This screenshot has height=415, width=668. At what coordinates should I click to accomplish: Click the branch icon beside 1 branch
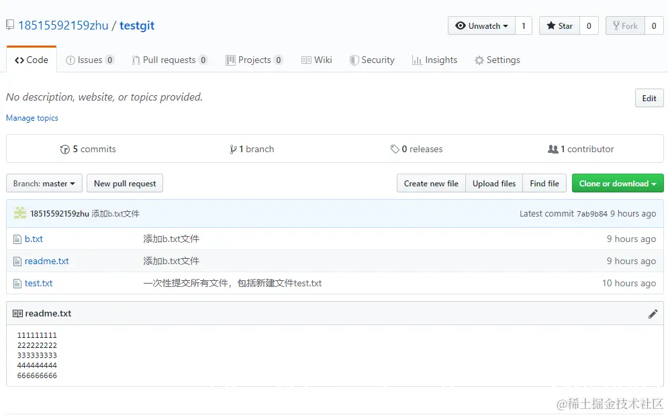[233, 150]
